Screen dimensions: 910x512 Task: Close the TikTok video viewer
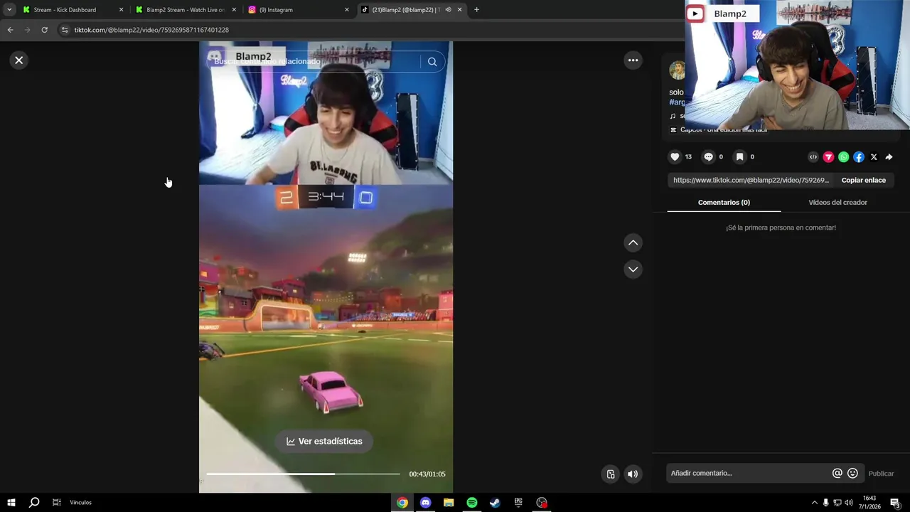[19, 60]
